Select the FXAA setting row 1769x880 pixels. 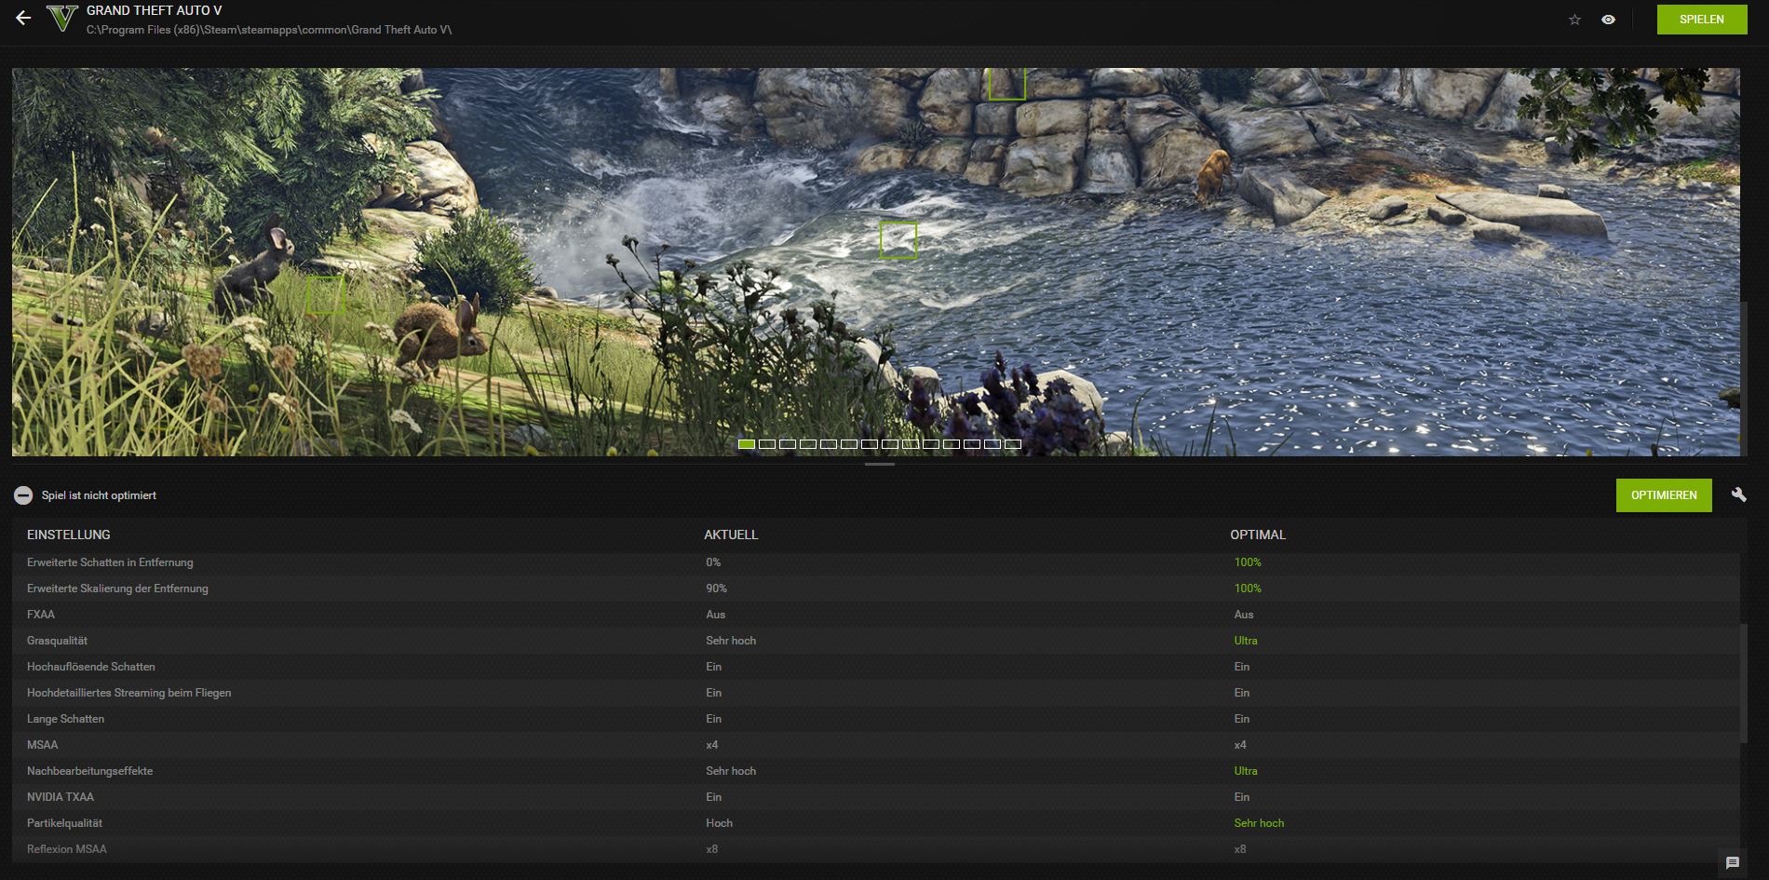pos(875,615)
